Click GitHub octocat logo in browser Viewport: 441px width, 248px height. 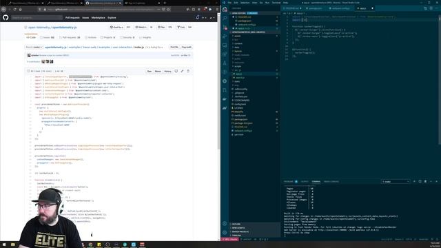click(6, 18)
